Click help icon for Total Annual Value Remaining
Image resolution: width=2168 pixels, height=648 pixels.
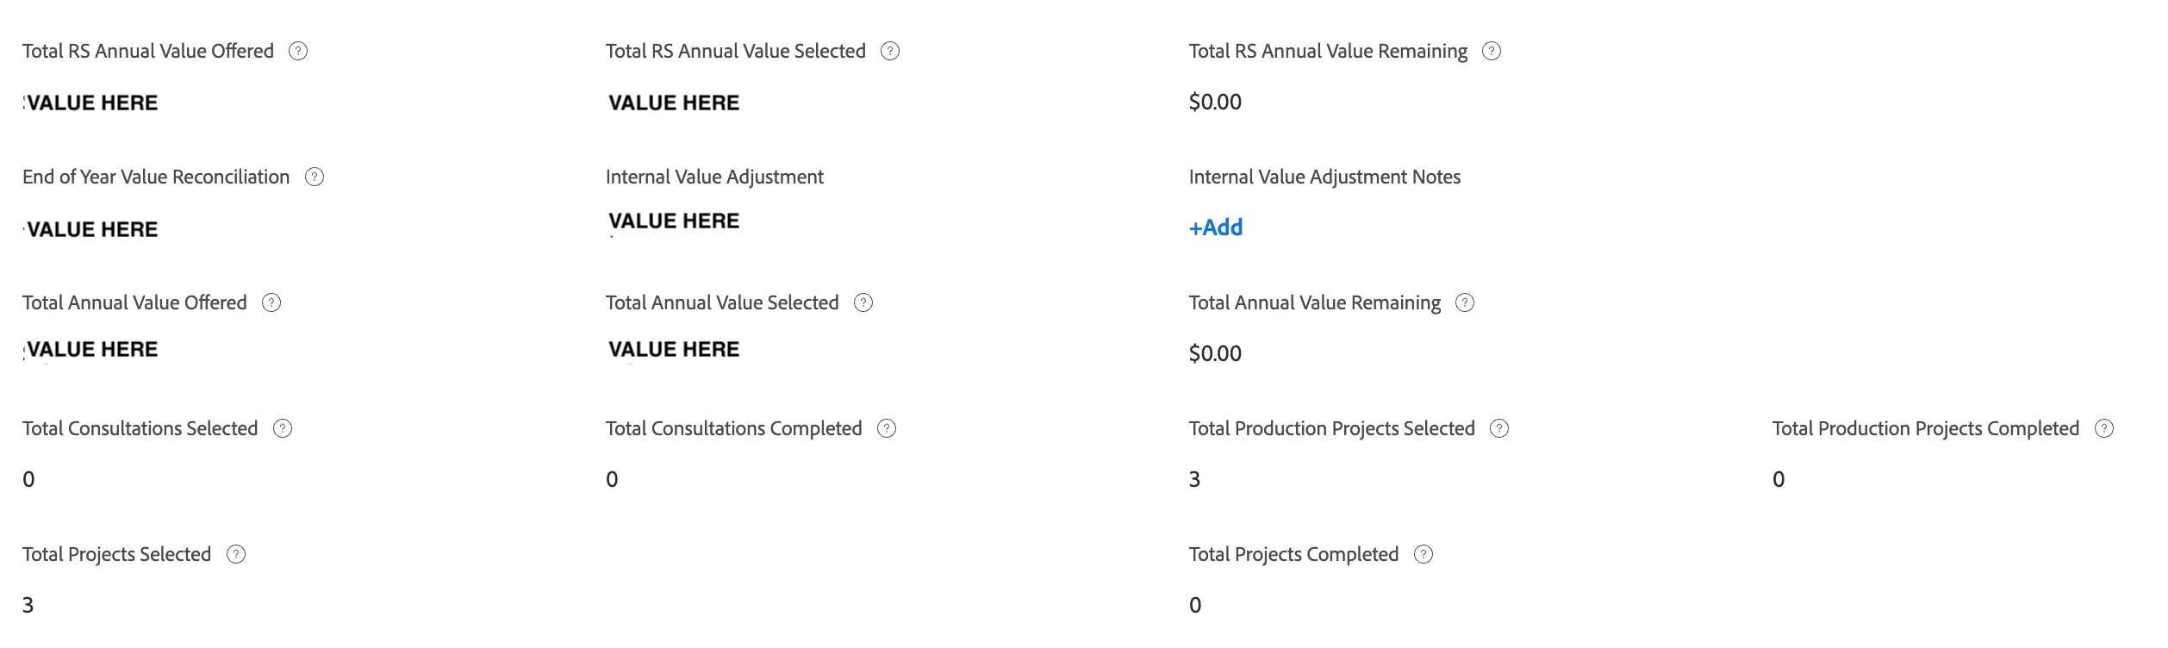tap(1465, 303)
